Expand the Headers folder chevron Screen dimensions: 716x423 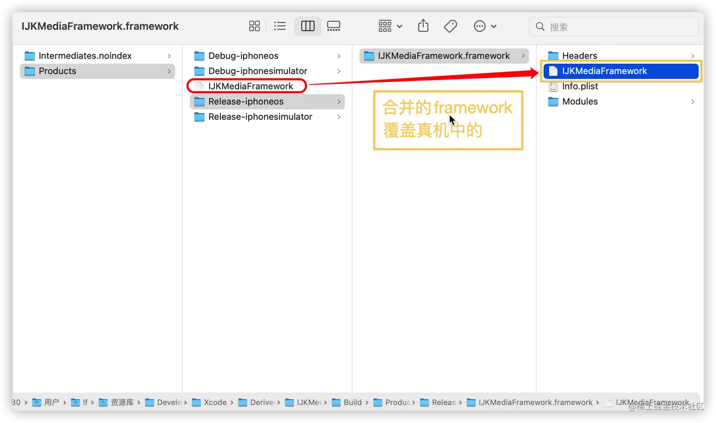tap(693, 56)
